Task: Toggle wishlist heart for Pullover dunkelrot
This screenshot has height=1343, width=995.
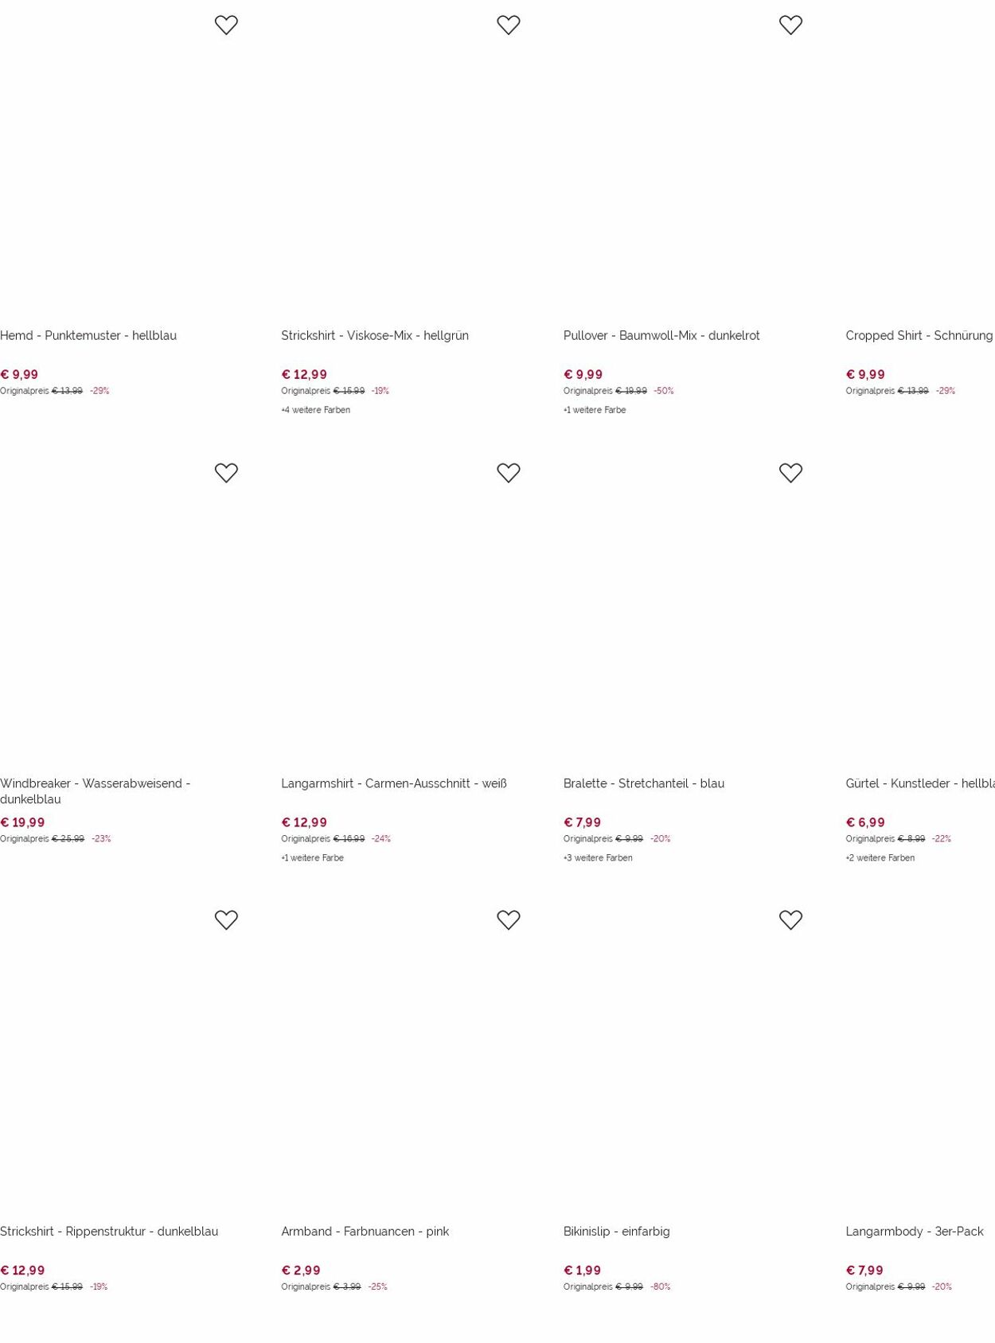Action: click(790, 25)
